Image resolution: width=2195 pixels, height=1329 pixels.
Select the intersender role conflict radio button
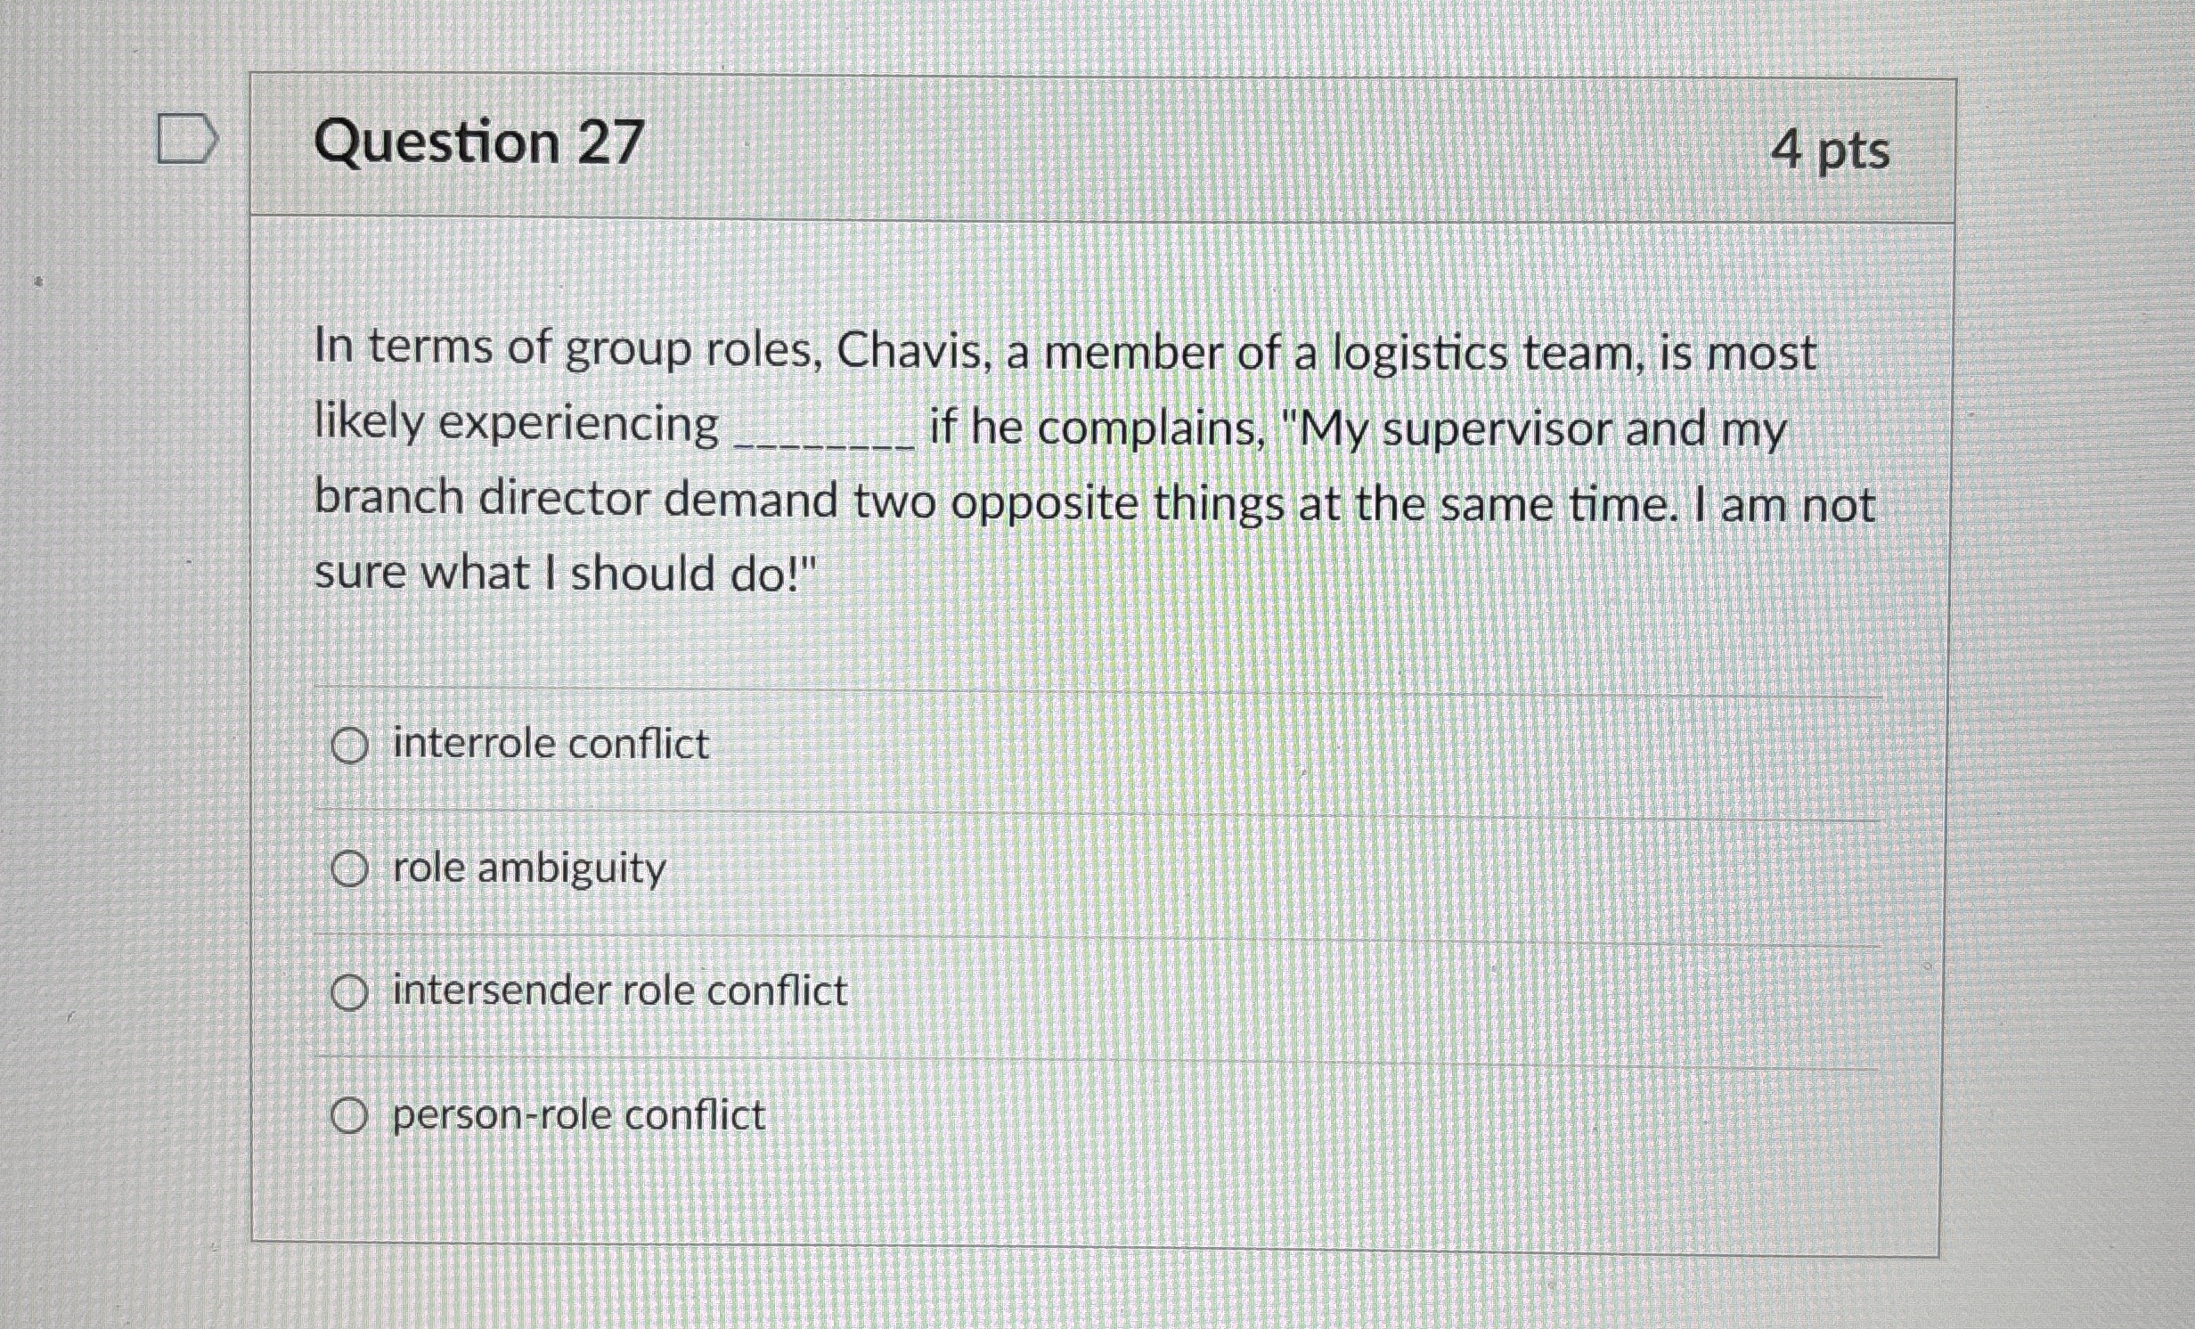click(351, 993)
